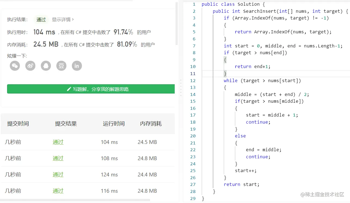Click the 81.09% memory percentile
This screenshot has width=350, height=203.
[x=127, y=44]
